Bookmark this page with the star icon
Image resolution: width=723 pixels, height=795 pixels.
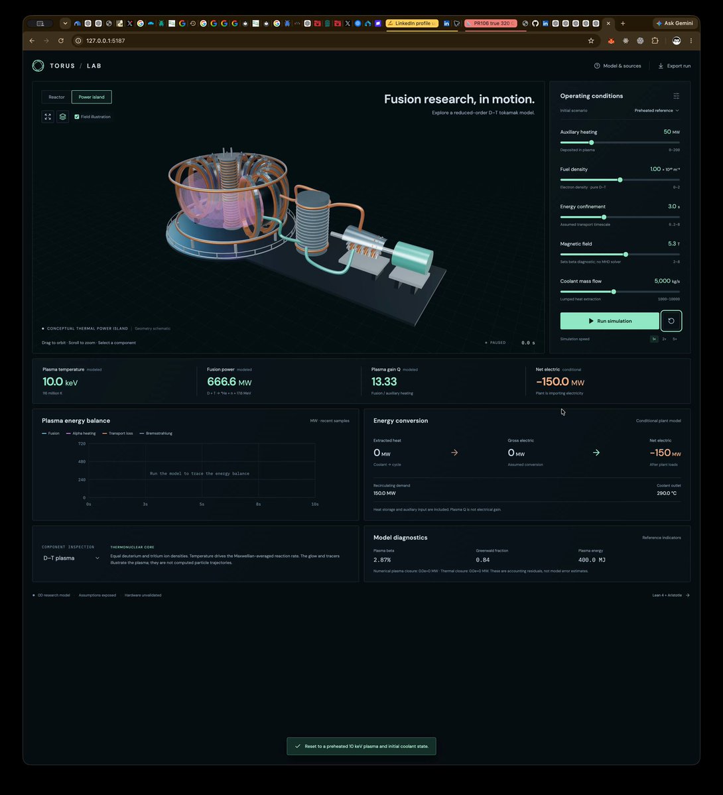(591, 40)
